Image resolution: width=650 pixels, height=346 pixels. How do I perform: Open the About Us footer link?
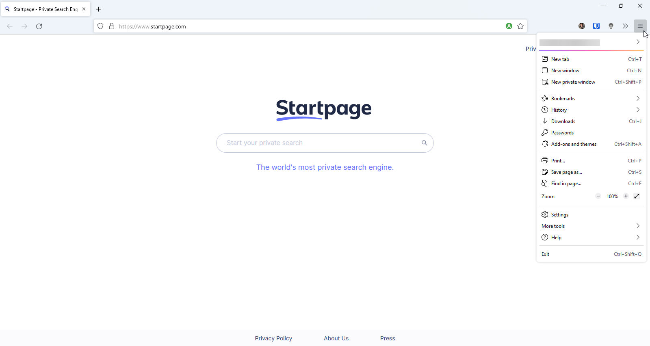[x=336, y=338]
